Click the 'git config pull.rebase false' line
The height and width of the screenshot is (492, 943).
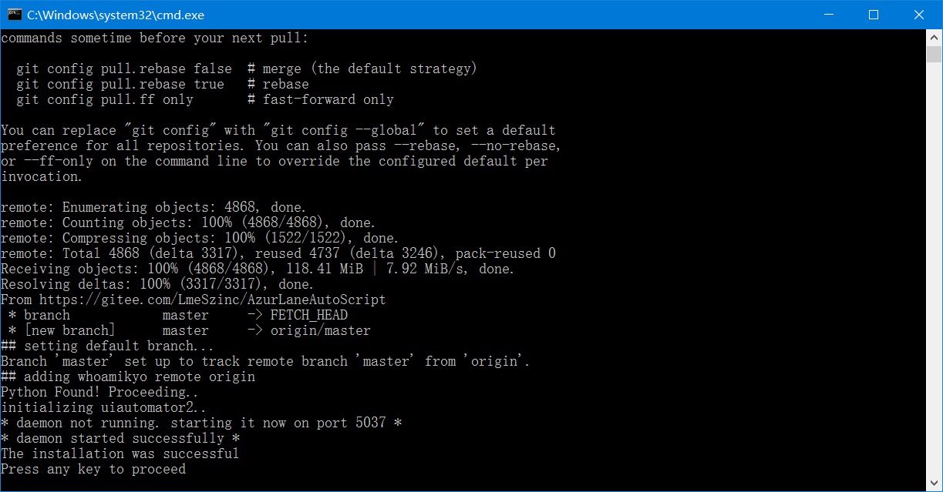click(123, 68)
